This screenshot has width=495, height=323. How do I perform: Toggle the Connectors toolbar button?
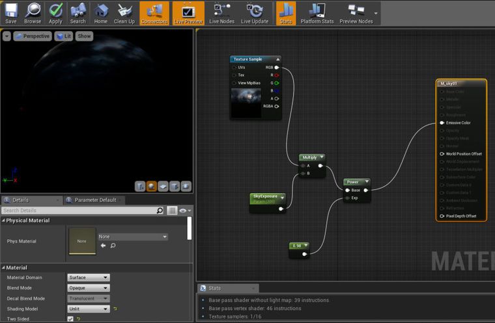tap(154, 13)
